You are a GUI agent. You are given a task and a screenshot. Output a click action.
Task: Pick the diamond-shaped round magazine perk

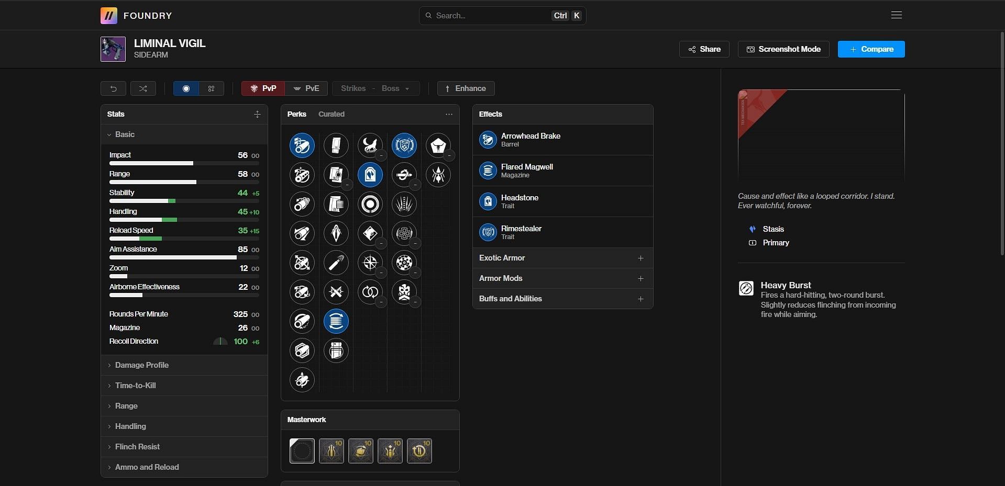336,233
